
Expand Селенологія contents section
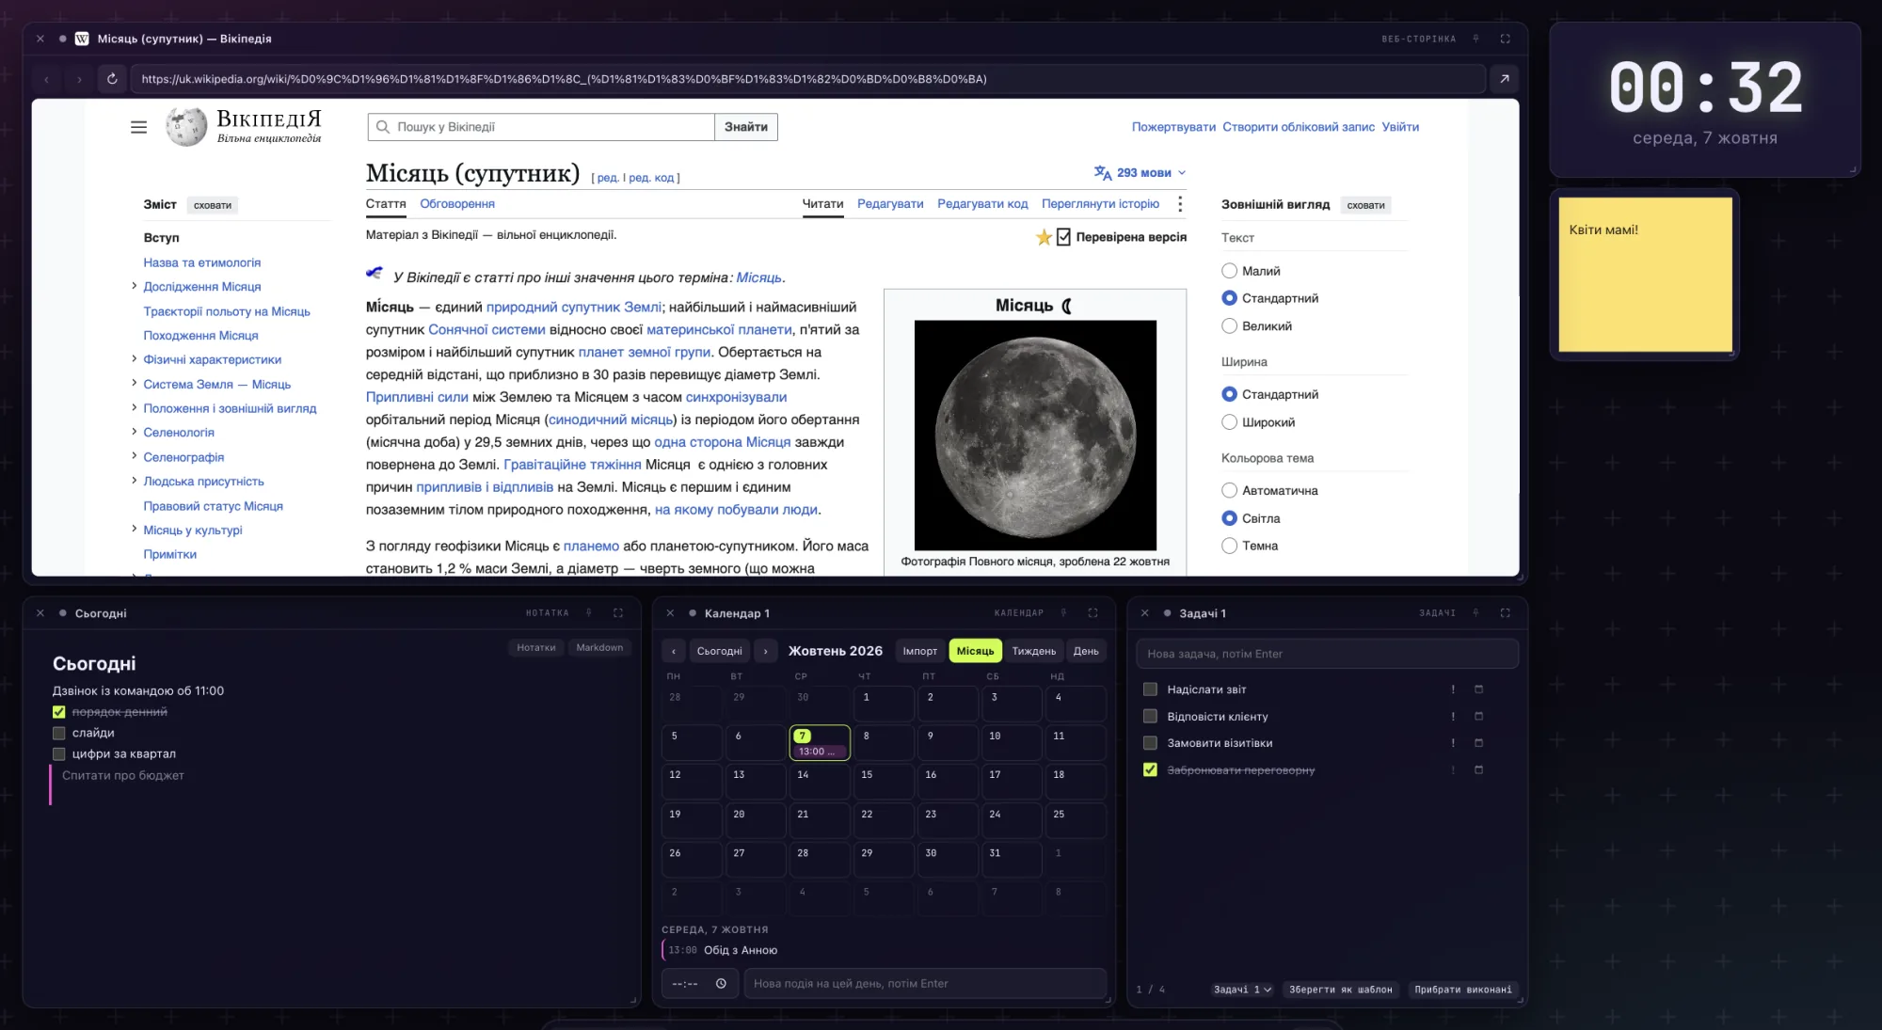[134, 432]
